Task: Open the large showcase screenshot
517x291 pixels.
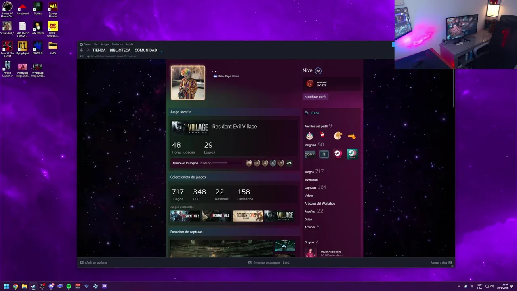Action: click(221, 249)
